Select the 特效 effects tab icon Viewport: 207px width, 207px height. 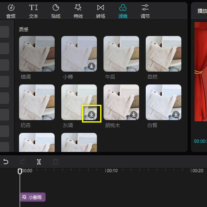(x=78, y=7)
